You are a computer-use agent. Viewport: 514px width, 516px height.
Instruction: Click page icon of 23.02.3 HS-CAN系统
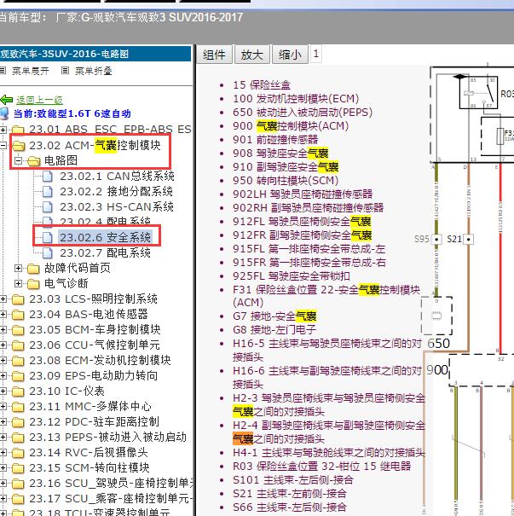48,207
